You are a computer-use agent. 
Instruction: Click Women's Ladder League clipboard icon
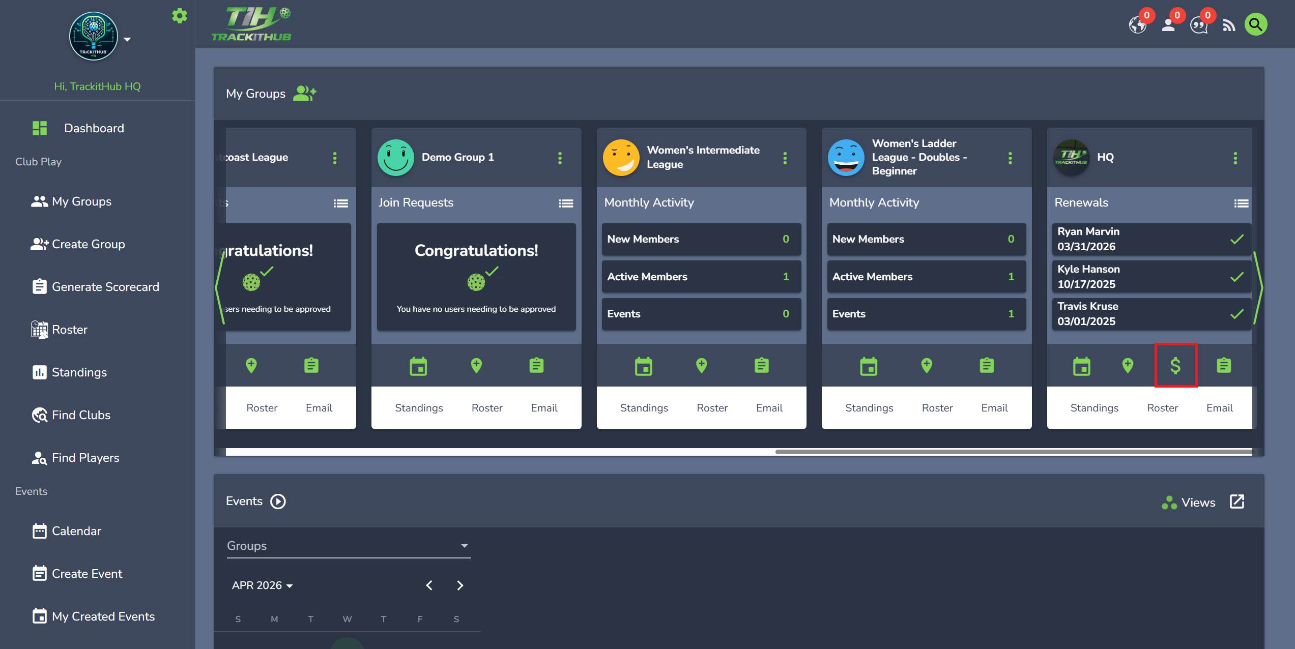(x=987, y=366)
